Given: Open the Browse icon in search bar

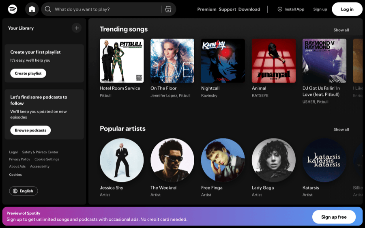Looking at the screenshot, I should point(168,9).
